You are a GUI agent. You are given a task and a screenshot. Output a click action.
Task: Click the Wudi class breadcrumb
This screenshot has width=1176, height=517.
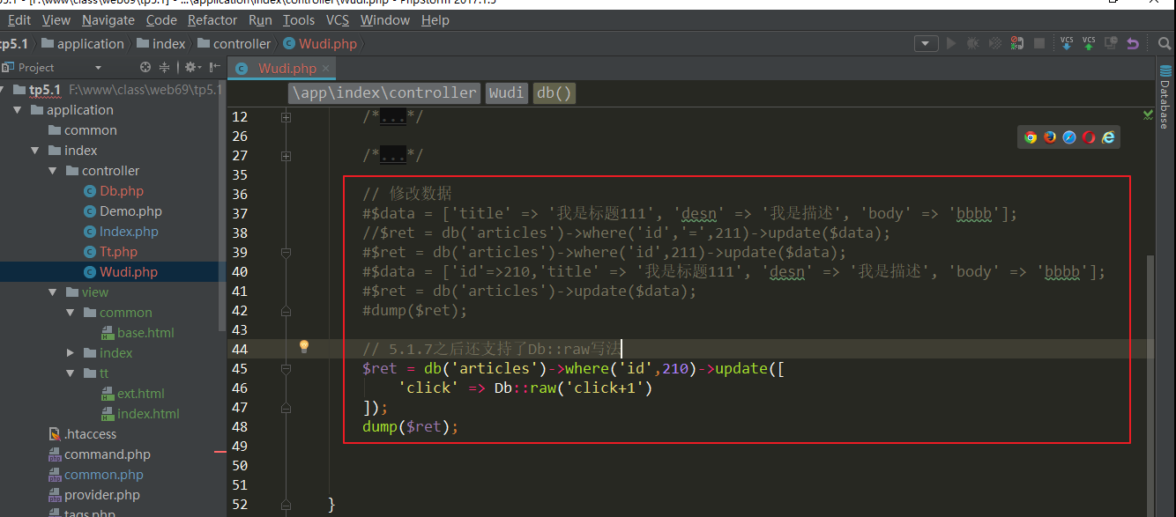point(506,92)
